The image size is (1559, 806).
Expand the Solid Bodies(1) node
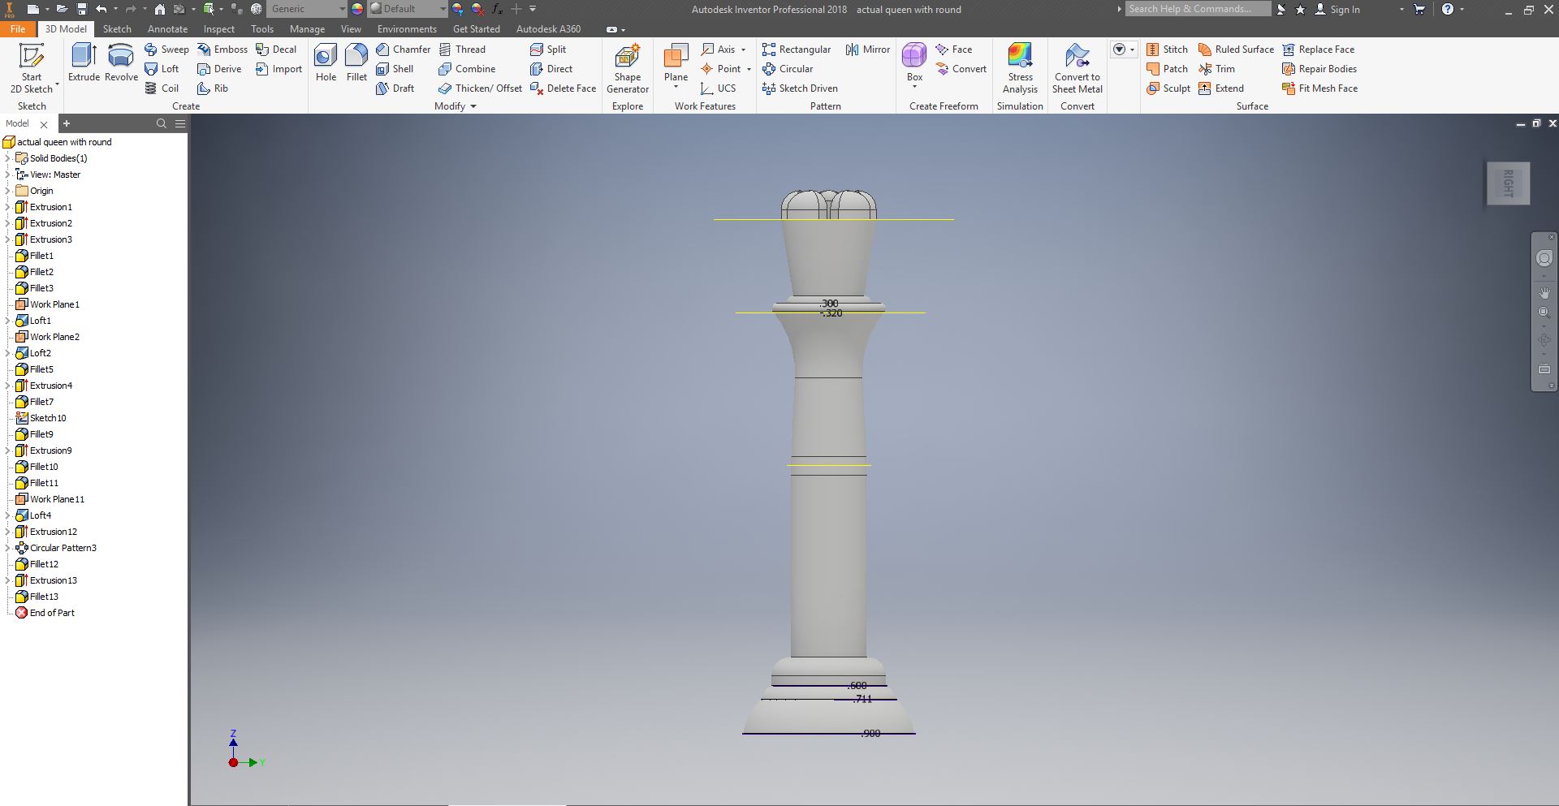[x=8, y=158]
